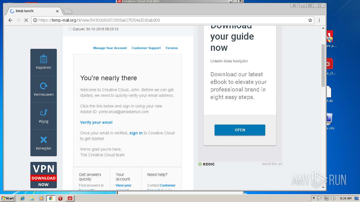Click the Verwijder delete X icon
This screenshot has width=360, height=202.
44,140
